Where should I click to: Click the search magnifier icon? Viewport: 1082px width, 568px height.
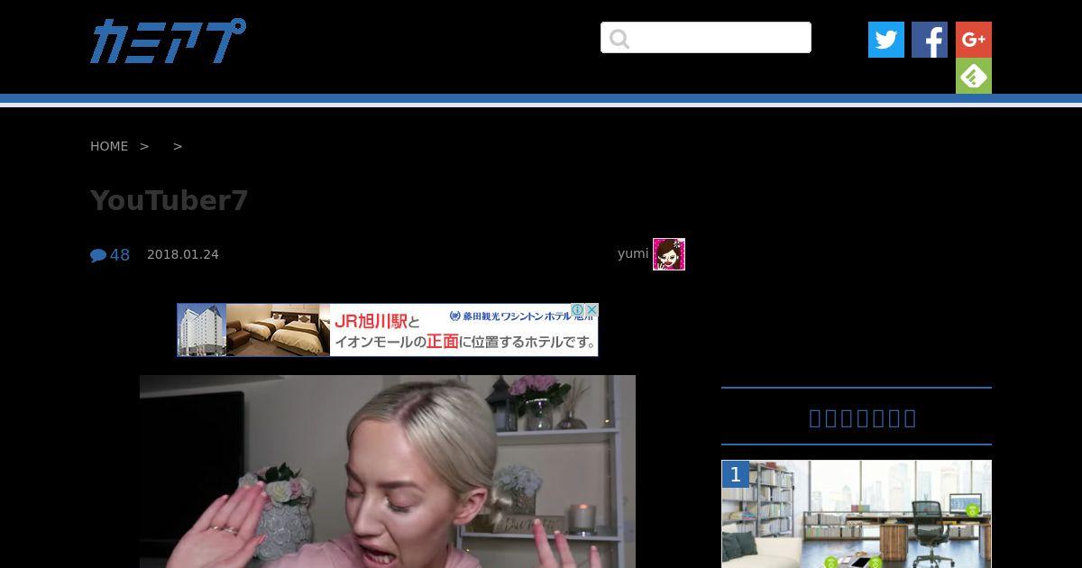coord(619,38)
